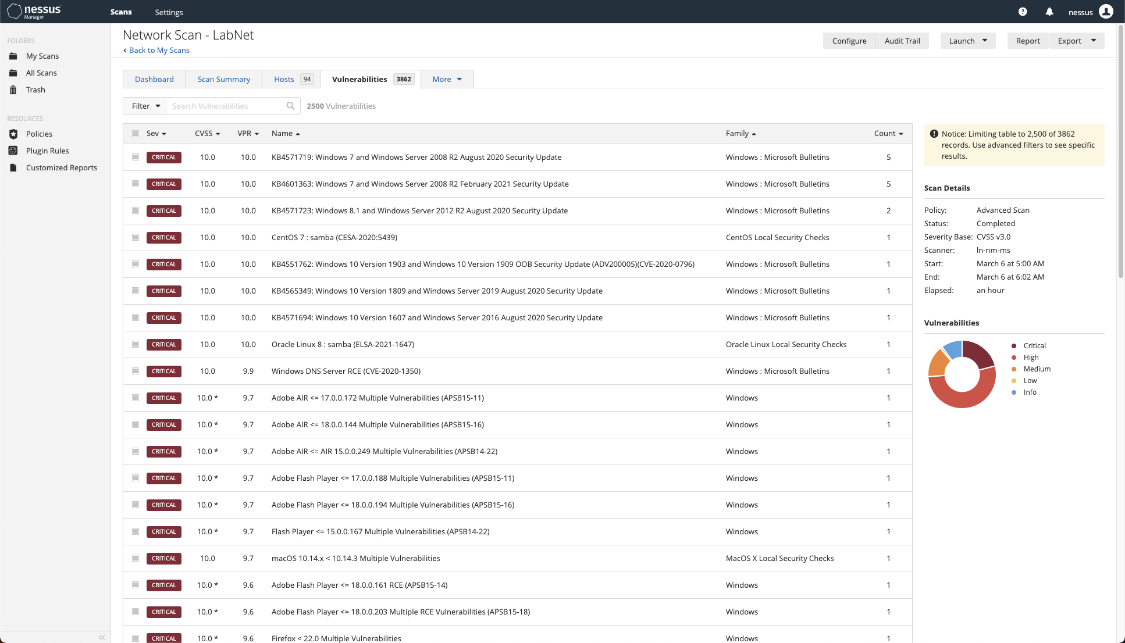Click the Info legend dot
Screen dimensions: 1125x643
tap(1014, 392)
